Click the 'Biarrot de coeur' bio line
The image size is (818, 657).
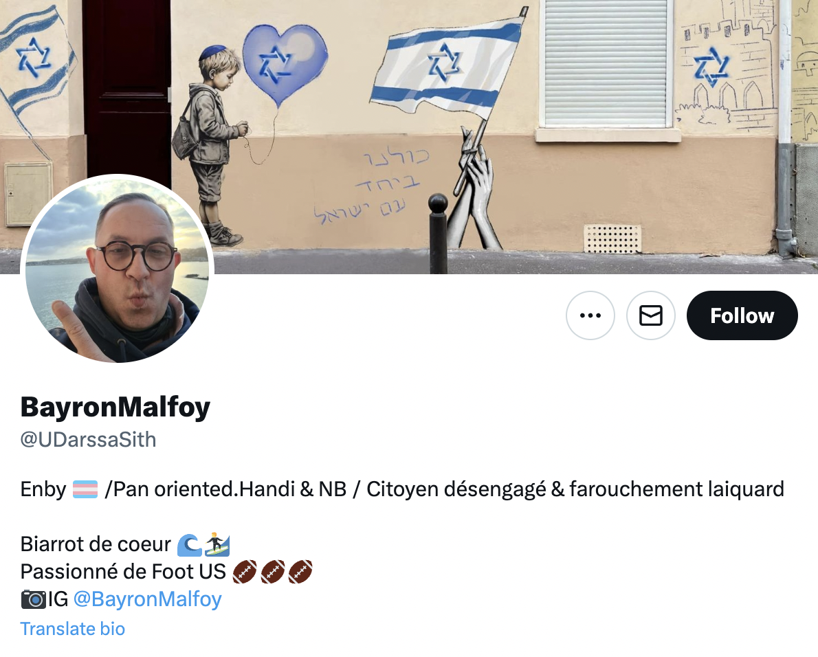[x=96, y=544]
